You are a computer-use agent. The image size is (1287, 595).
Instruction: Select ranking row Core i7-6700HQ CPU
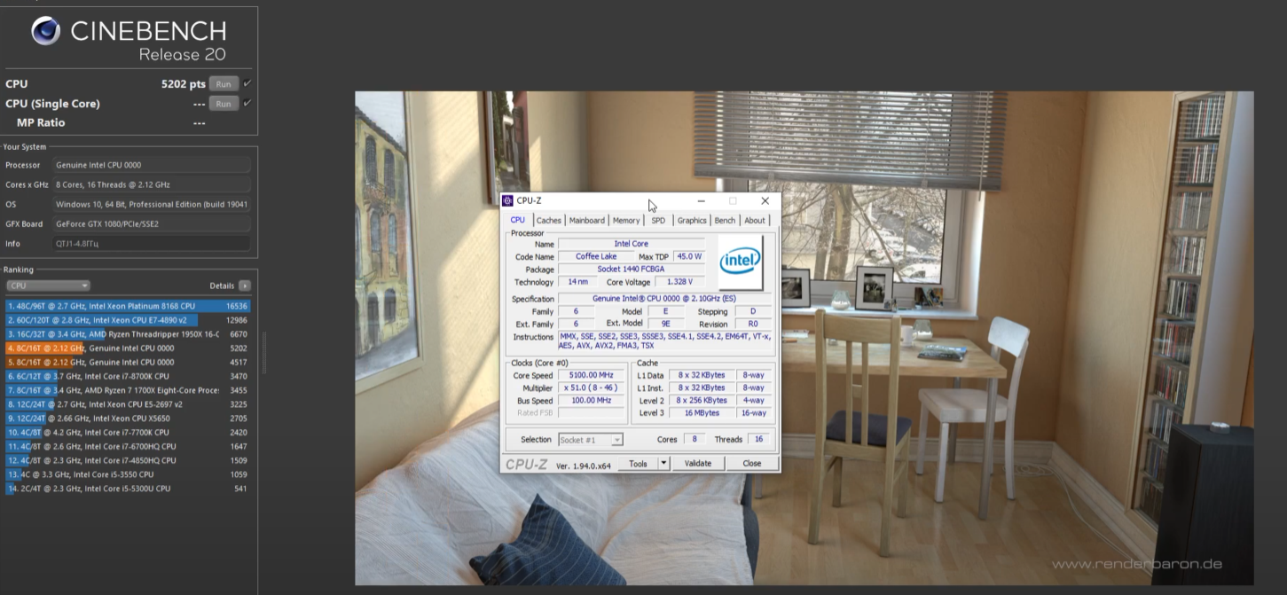[x=128, y=447]
